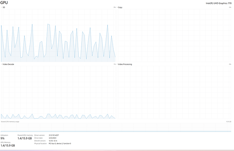
Task: Click the PCI bus physical location value
Action: (x=60, y=144)
